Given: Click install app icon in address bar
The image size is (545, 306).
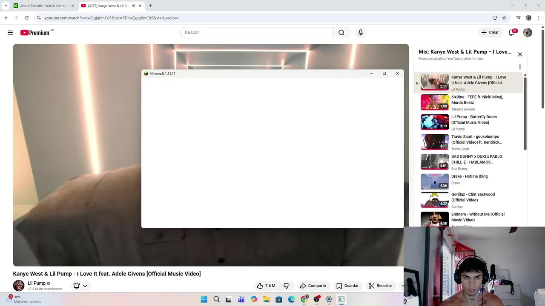Looking at the screenshot, I should 495,18.
